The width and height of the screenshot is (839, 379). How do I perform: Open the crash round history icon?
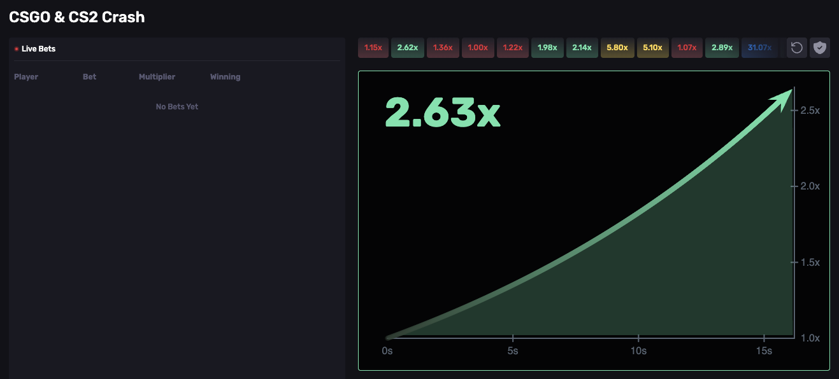[796, 48]
